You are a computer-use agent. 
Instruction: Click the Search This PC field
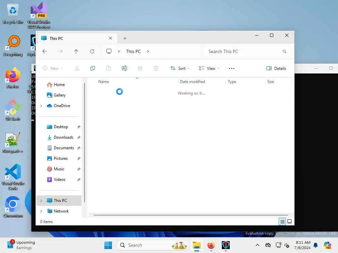click(x=247, y=51)
